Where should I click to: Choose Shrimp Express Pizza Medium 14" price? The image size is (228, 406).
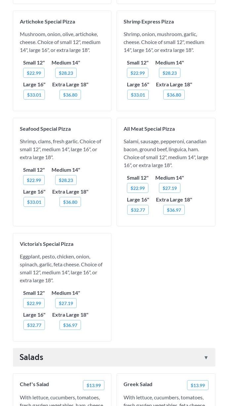pos(170,73)
